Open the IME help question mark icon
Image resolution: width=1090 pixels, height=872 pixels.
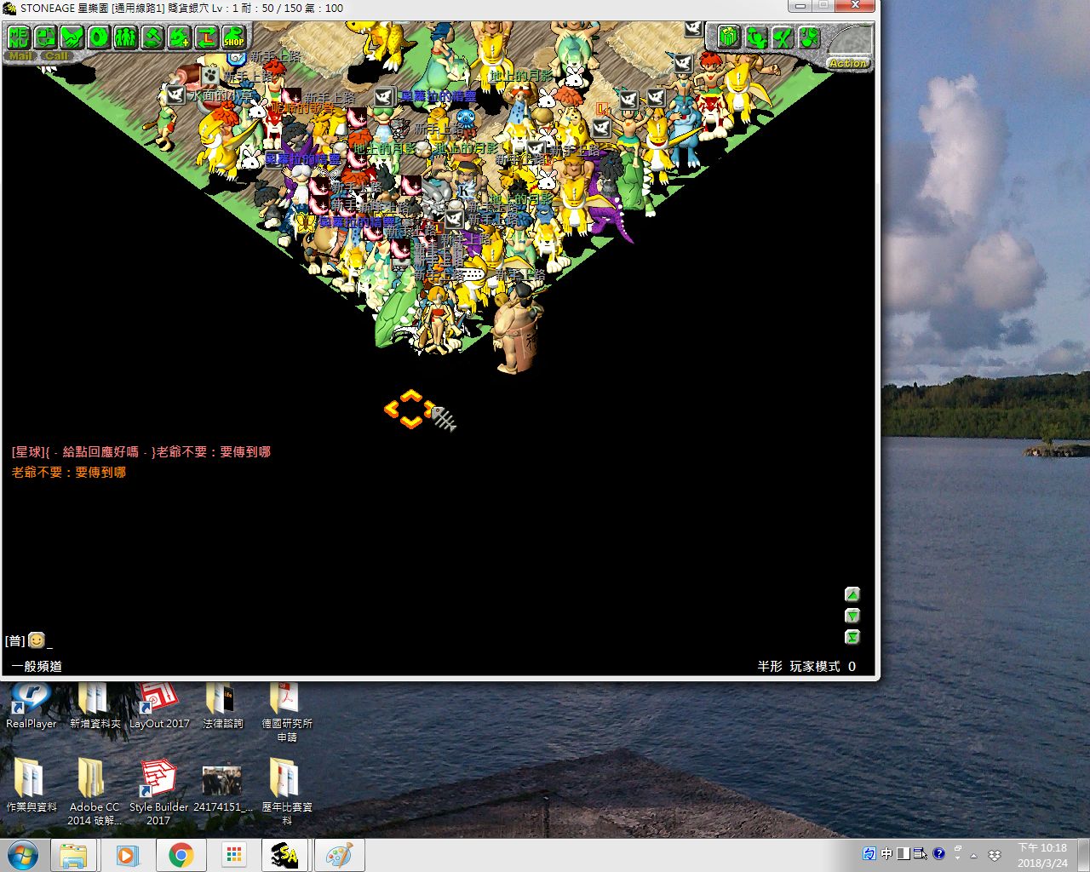(x=938, y=853)
